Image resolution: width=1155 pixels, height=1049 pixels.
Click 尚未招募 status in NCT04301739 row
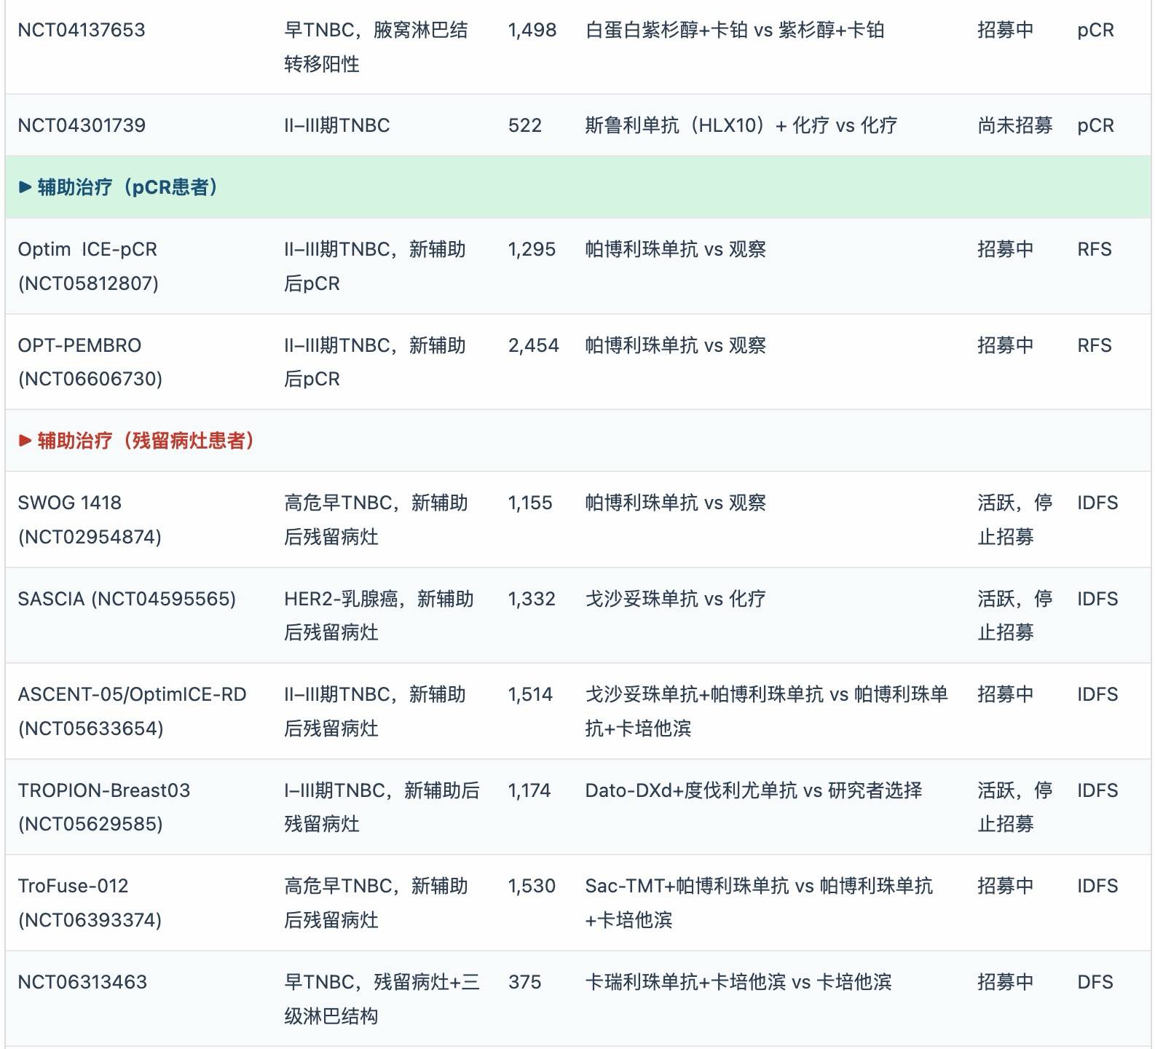point(1015,125)
